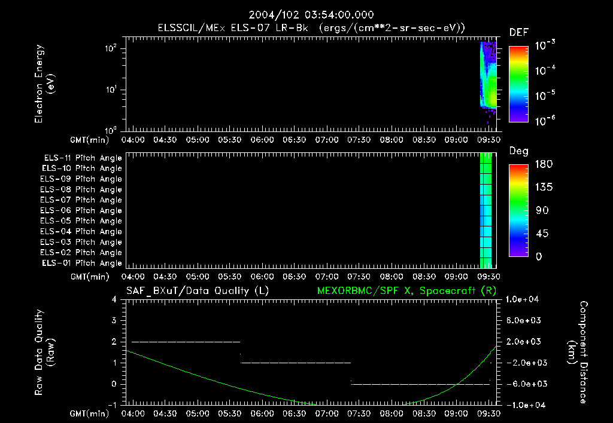The width and height of the screenshot is (613, 423).
Task: Click the data quality line at level 1
Action: [296, 363]
